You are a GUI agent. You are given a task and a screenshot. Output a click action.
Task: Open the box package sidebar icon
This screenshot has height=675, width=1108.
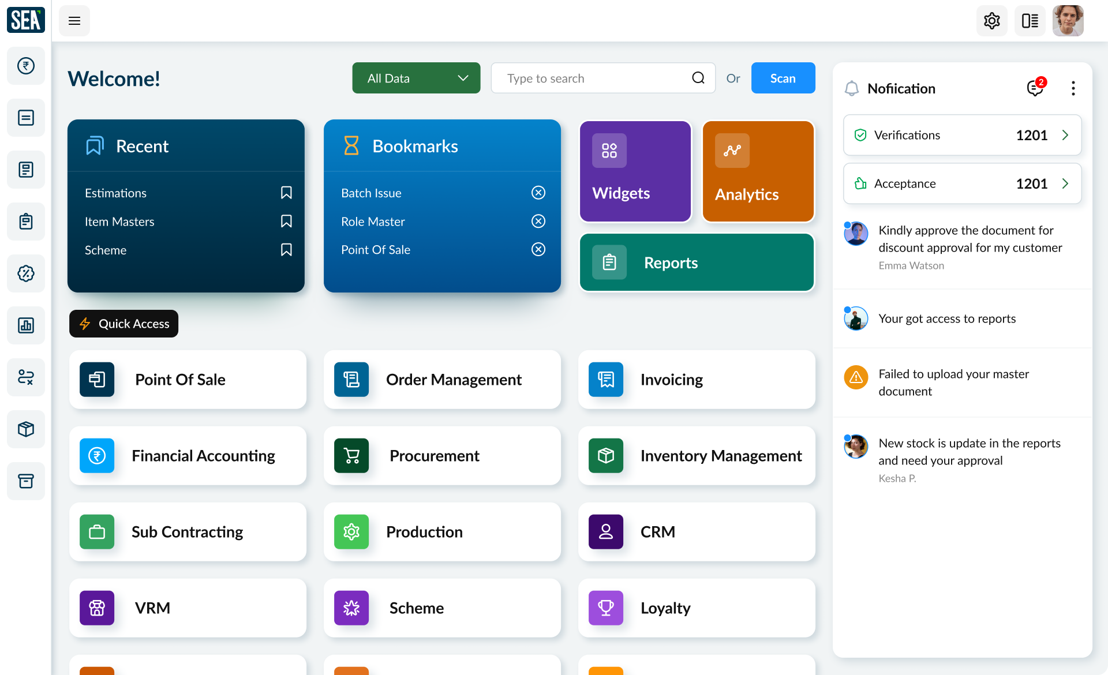point(26,429)
